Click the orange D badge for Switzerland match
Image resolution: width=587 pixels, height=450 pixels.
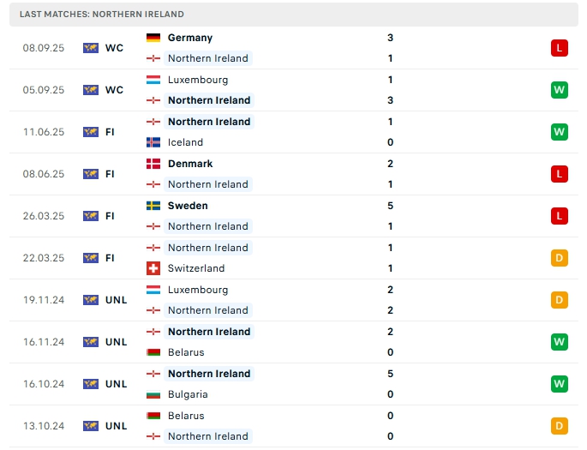(x=560, y=258)
